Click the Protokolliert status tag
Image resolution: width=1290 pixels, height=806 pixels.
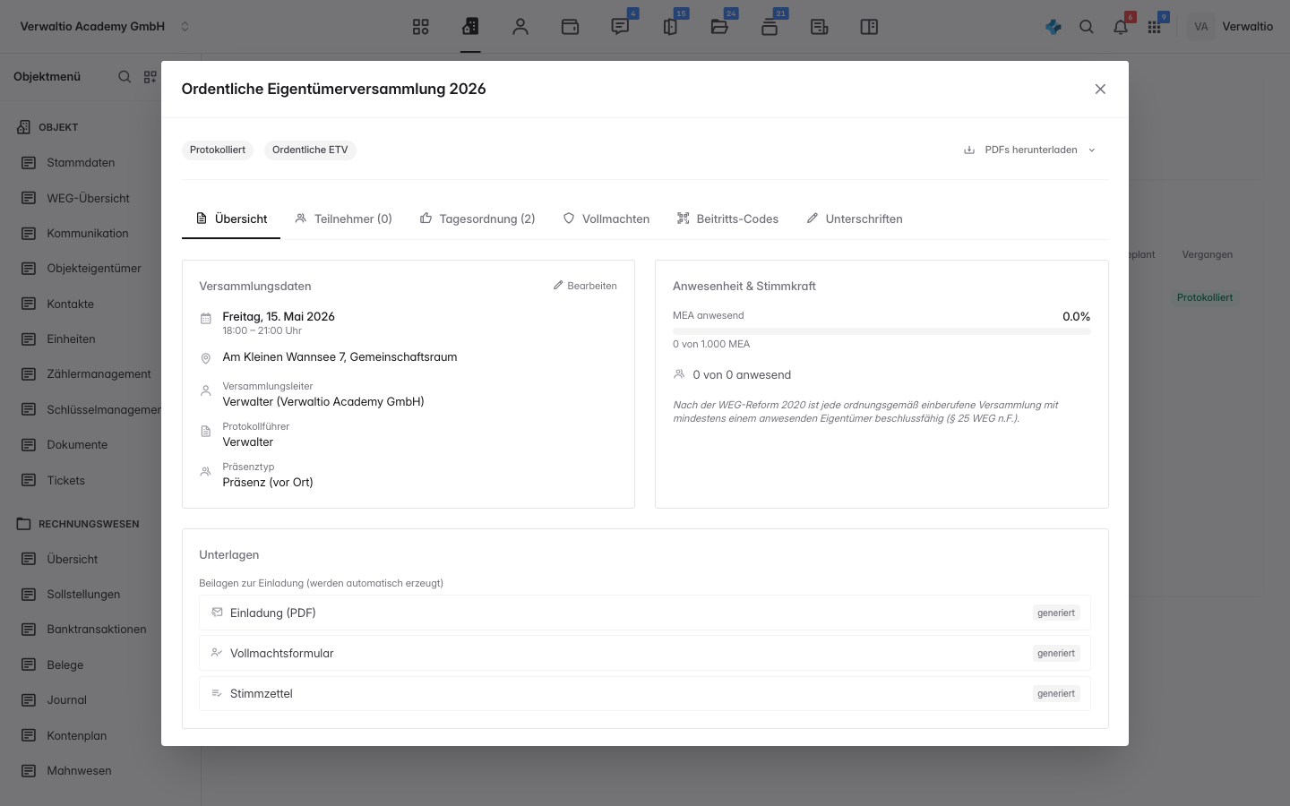[218, 150]
